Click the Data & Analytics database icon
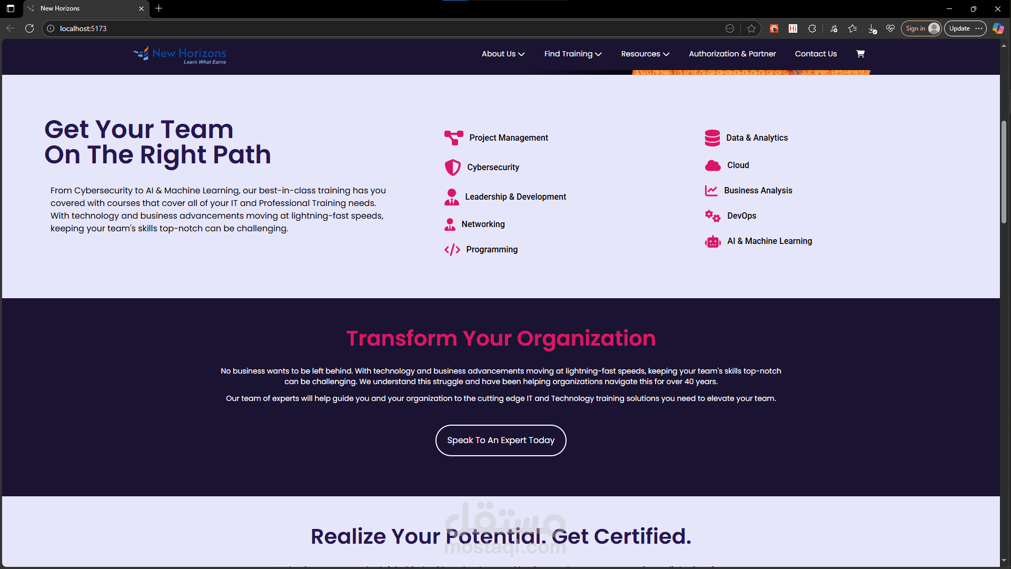This screenshot has width=1011, height=569. coord(712,138)
